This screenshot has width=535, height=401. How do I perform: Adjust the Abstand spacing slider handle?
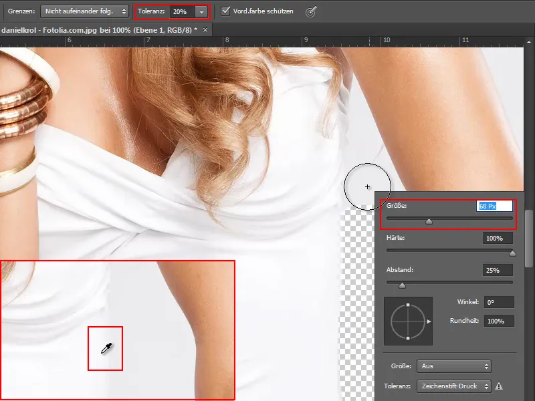click(403, 285)
